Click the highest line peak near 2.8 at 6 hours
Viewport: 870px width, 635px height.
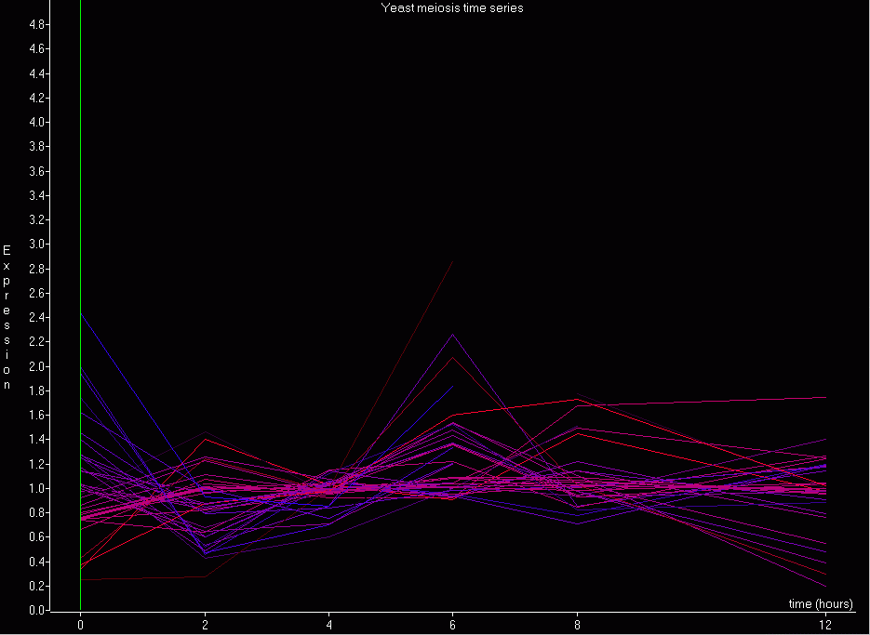pyautogui.click(x=452, y=262)
